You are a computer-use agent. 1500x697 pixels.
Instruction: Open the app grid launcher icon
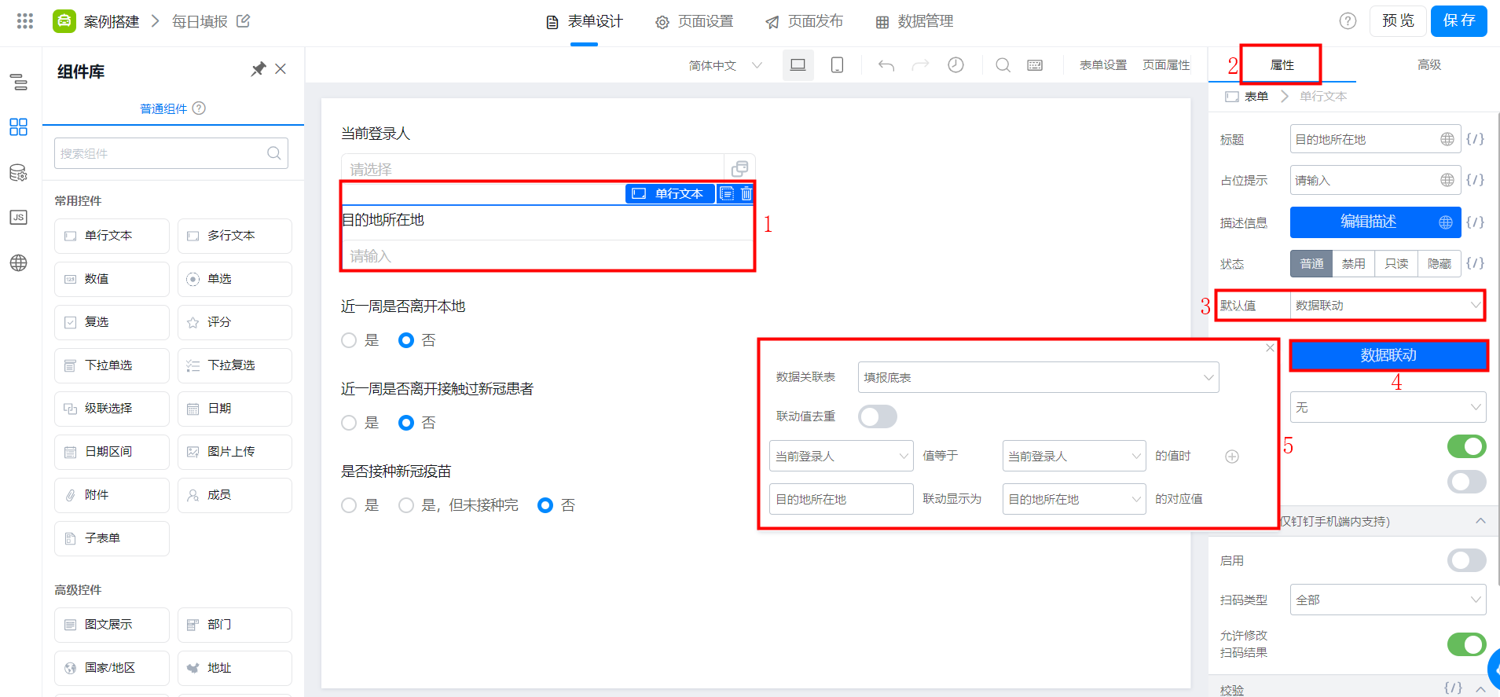(25, 21)
